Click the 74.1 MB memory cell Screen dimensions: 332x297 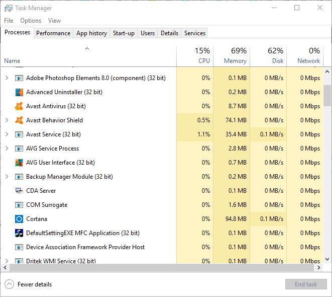(236, 120)
